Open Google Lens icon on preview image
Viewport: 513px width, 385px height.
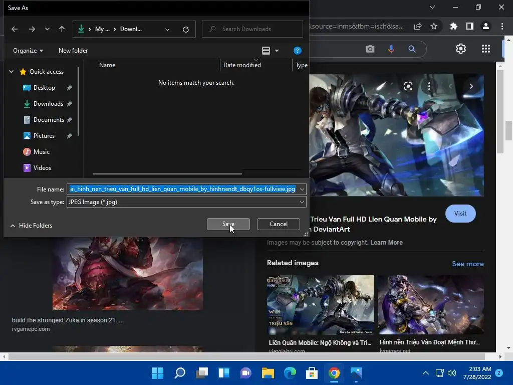(408, 86)
